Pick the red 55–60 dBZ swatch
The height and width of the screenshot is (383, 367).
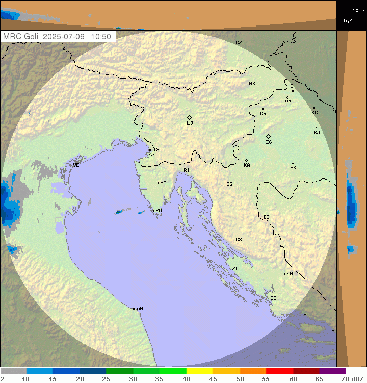tap(279, 371)
